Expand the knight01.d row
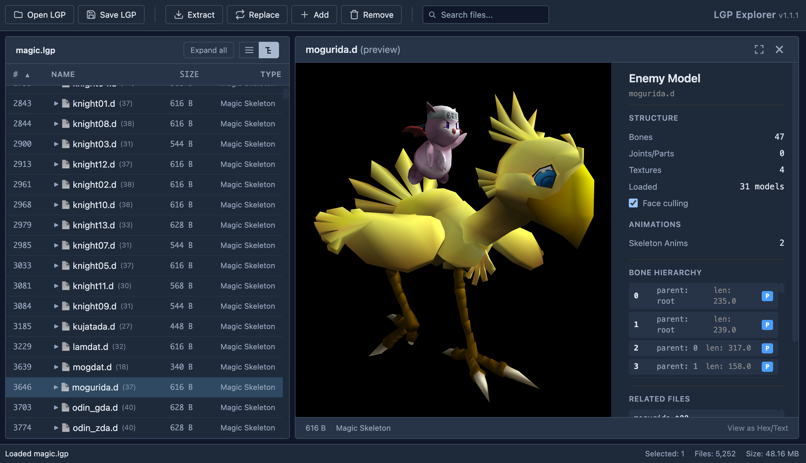This screenshot has height=463, width=806. tap(56, 103)
